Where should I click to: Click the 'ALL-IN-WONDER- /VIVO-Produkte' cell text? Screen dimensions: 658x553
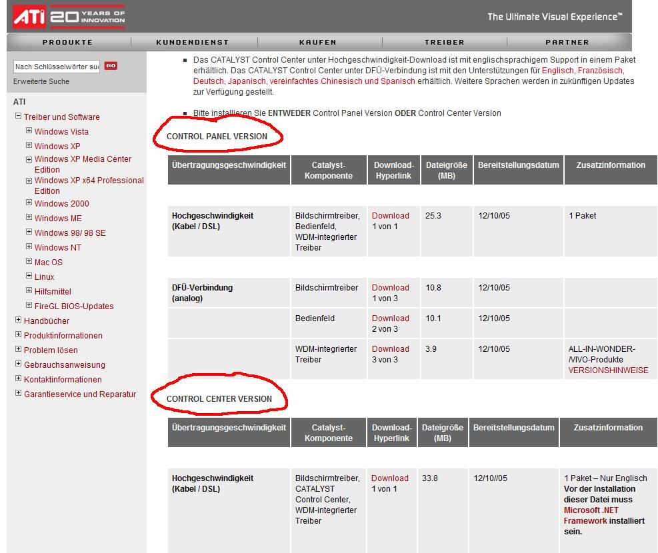point(602,354)
